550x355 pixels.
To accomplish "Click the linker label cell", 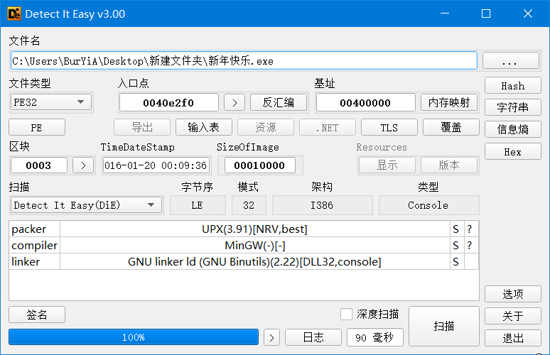I will tap(34, 261).
